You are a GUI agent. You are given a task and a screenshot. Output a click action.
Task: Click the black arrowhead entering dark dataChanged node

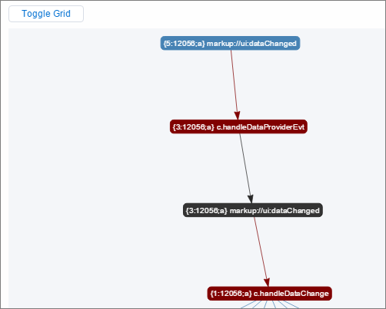[x=251, y=199]
